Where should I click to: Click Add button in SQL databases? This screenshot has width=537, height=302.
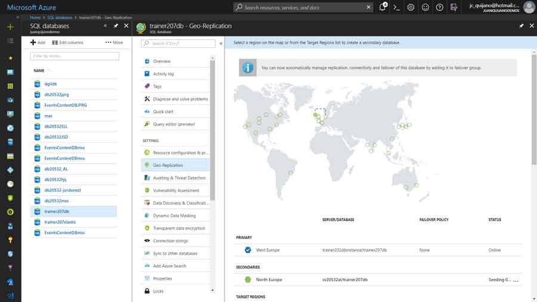point(38,42)
